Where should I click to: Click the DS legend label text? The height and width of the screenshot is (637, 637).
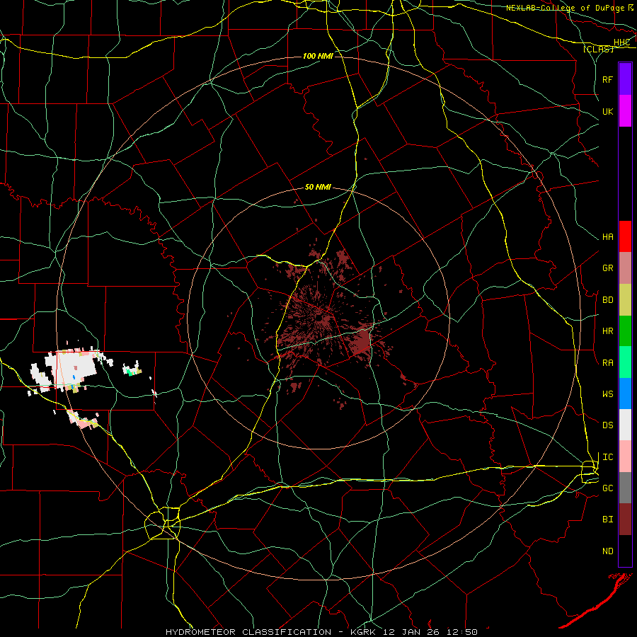pyautogui.click(x=608, y=425)
